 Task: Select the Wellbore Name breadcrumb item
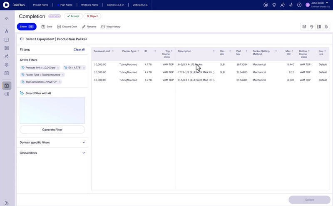pyautogui.click(x=89, y=5)
